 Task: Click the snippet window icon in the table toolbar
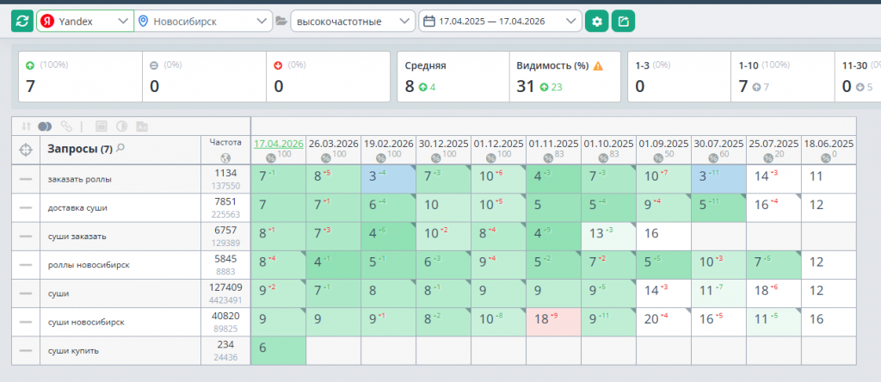point(102,126)
